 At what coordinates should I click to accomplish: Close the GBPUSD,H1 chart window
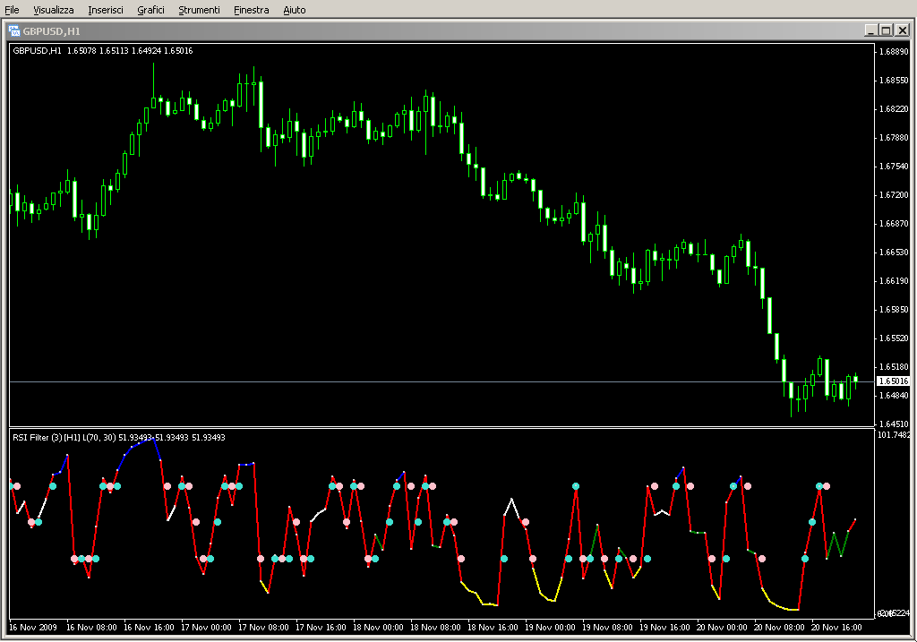pyautogui.click(x=903, y=30)
